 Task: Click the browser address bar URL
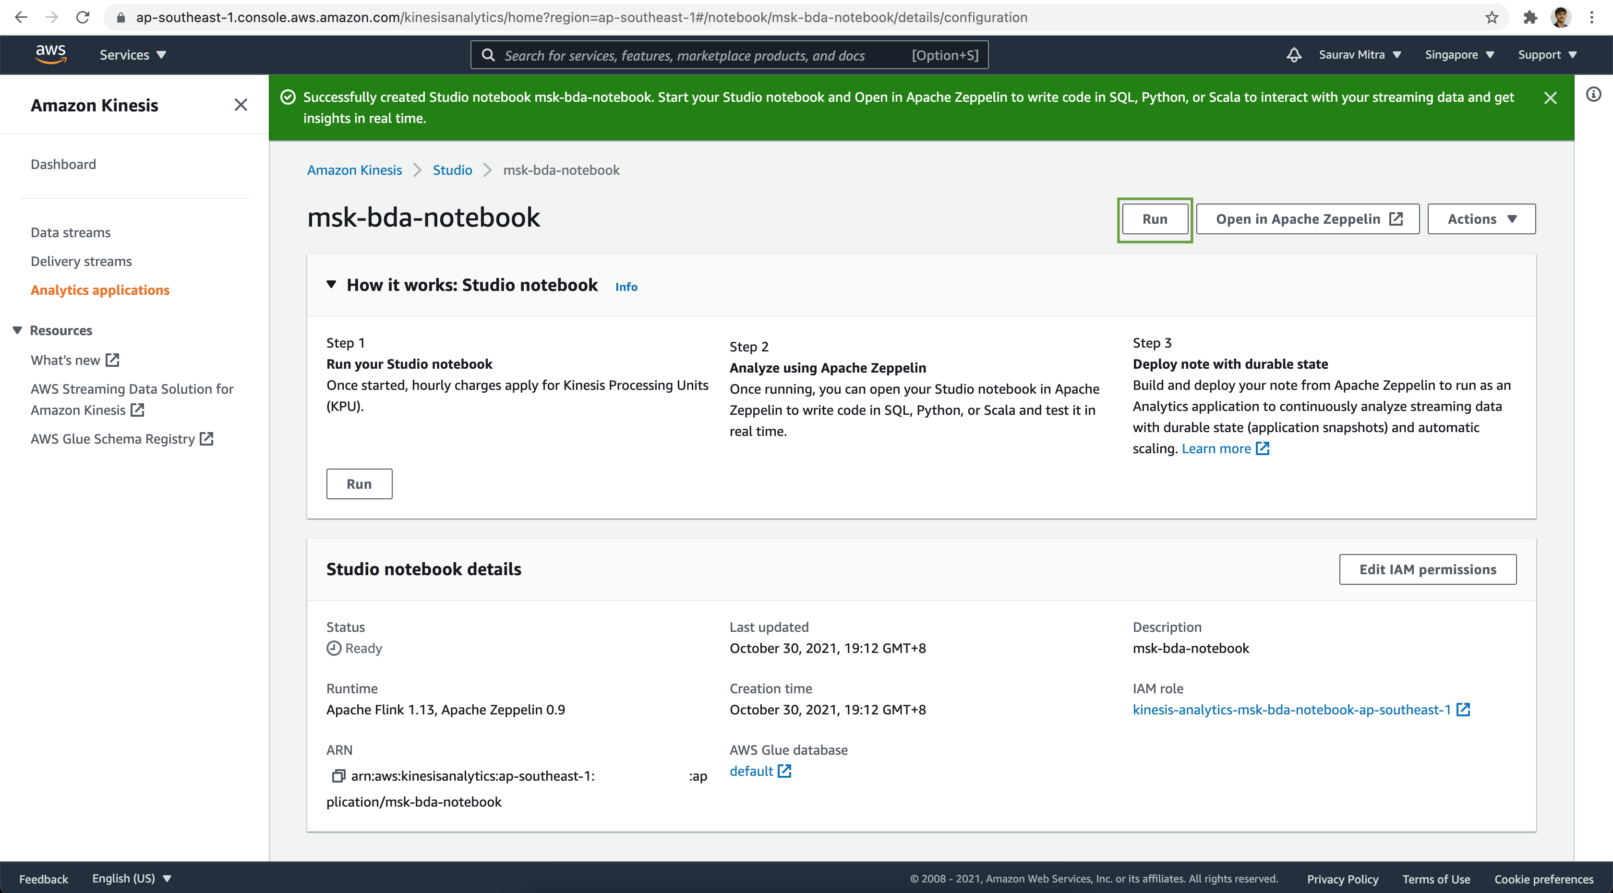pos(581,18)
